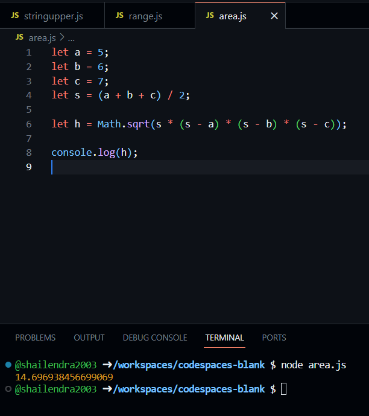Viewport: 369px width, 416px height.
Task: Click the JS icon on area.js tab
Action: (x=210, y=15)
